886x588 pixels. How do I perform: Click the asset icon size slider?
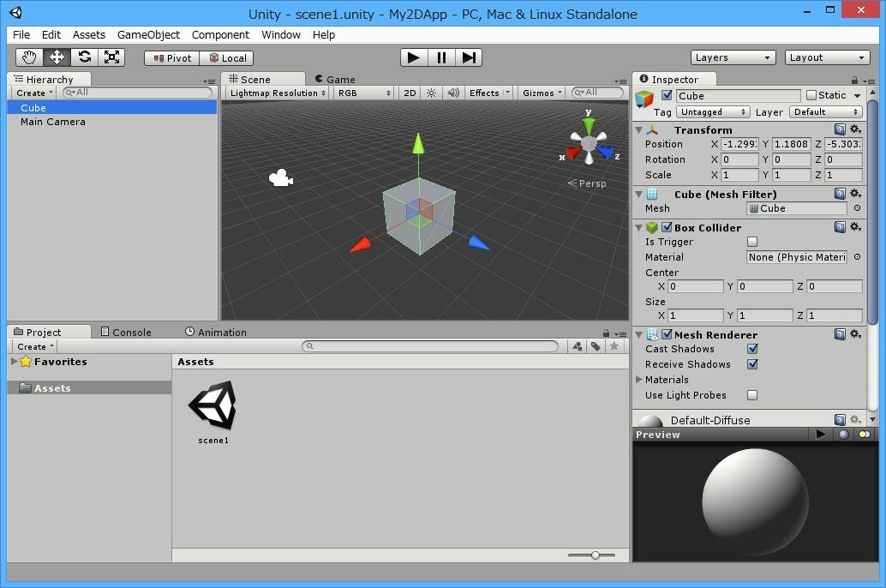pyautogui.click(x=596, y=555)
